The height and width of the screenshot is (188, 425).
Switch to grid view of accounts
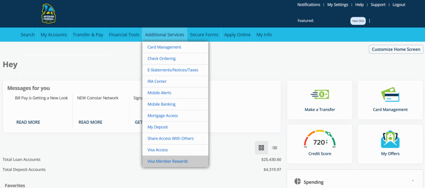click(261, 147)
